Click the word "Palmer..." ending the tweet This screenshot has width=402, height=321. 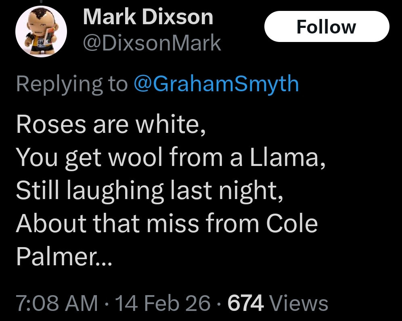[64, 256]
